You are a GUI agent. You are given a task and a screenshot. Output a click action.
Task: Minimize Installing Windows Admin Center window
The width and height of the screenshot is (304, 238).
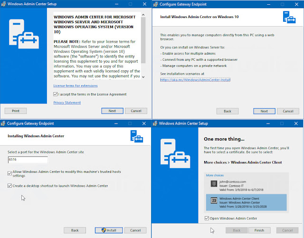[x=116, y=124]
